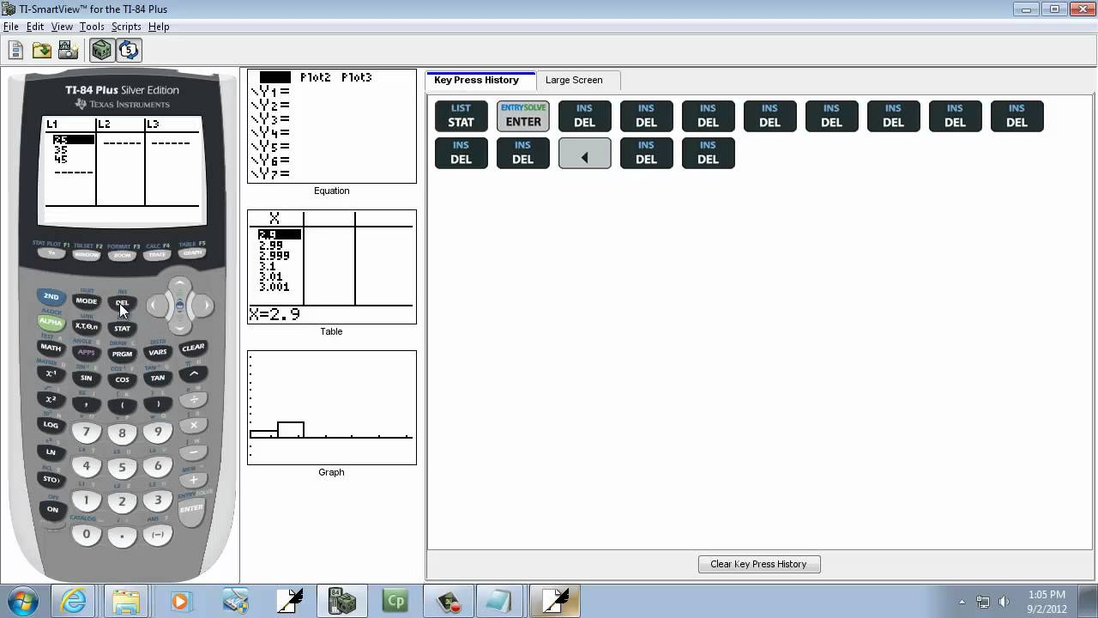Click the Equation screen thumbnail
Screen dimensions: 1098x618
pos(332,126)
